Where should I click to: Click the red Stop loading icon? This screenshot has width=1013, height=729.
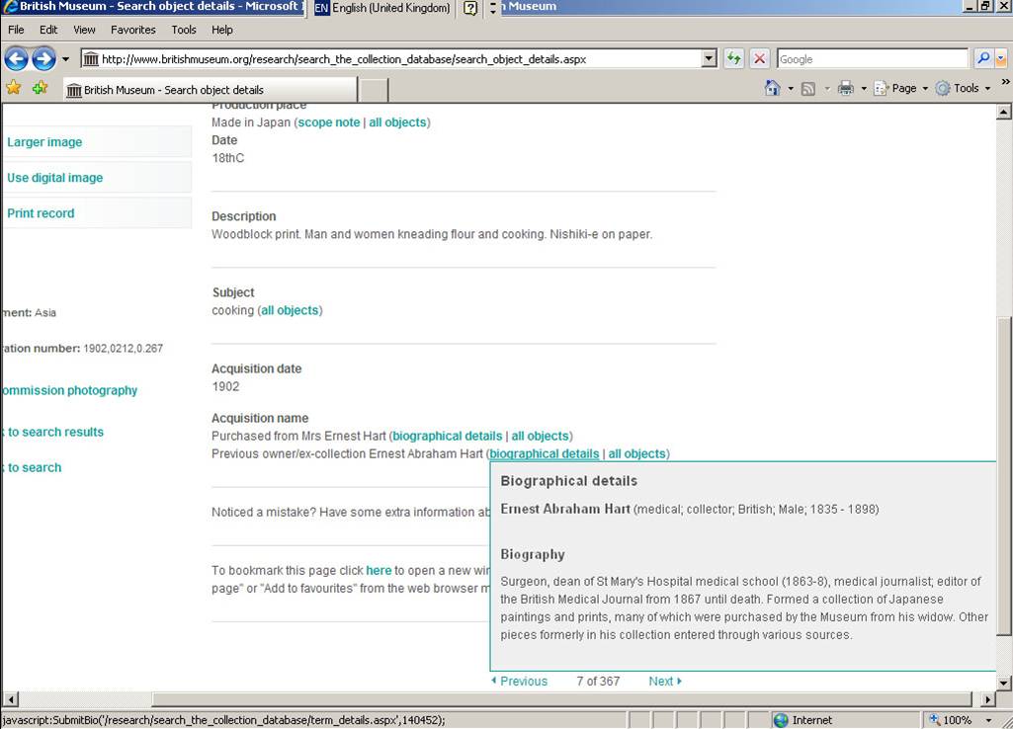(x=759, y=59)
